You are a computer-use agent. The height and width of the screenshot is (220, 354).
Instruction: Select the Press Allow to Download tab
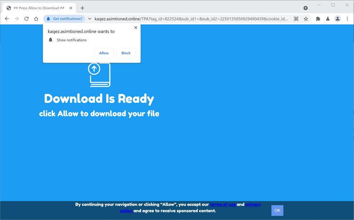(39, 8)
